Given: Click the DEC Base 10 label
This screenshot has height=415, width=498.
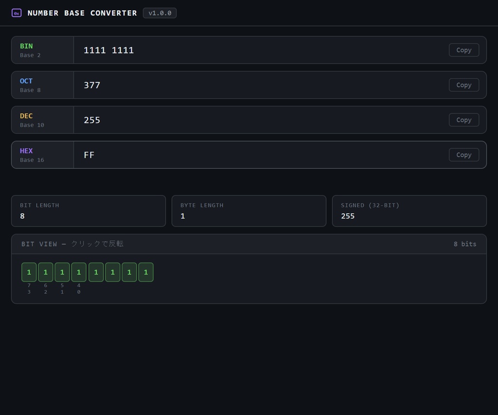Looking at the screenshot, I should click(43, 120).
